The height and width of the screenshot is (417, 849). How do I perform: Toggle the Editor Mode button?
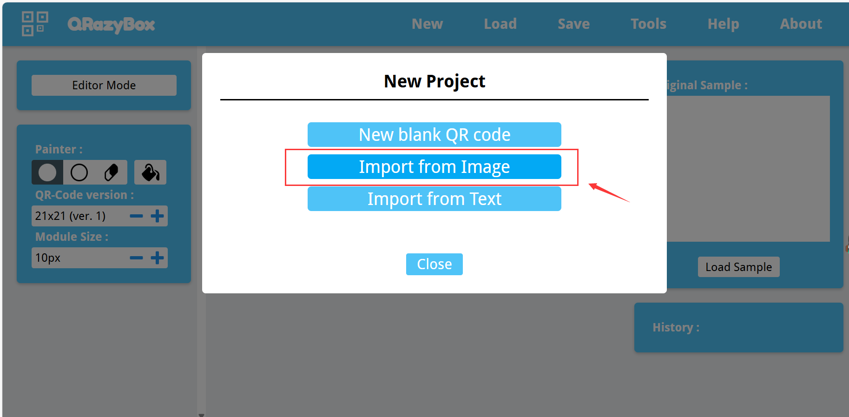104,85
